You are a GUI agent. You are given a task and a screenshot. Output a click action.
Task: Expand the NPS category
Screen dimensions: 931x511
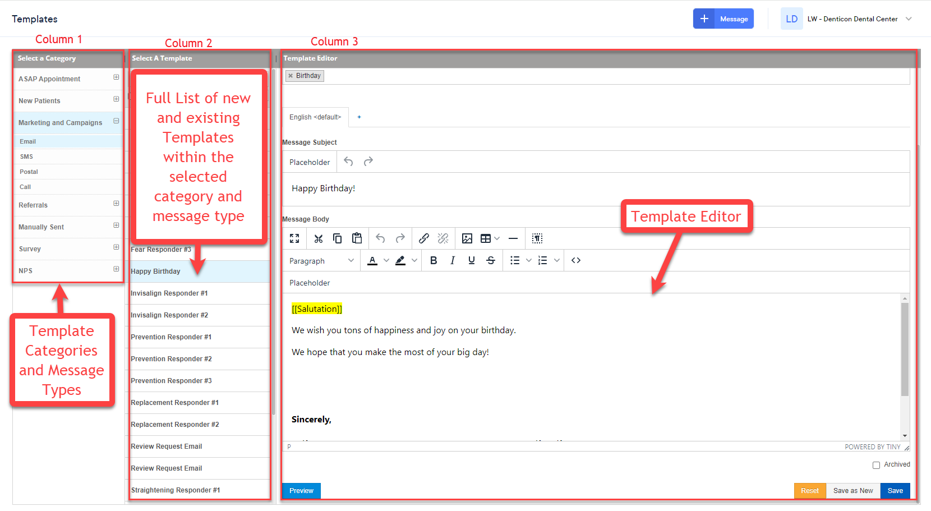point(116,269)
